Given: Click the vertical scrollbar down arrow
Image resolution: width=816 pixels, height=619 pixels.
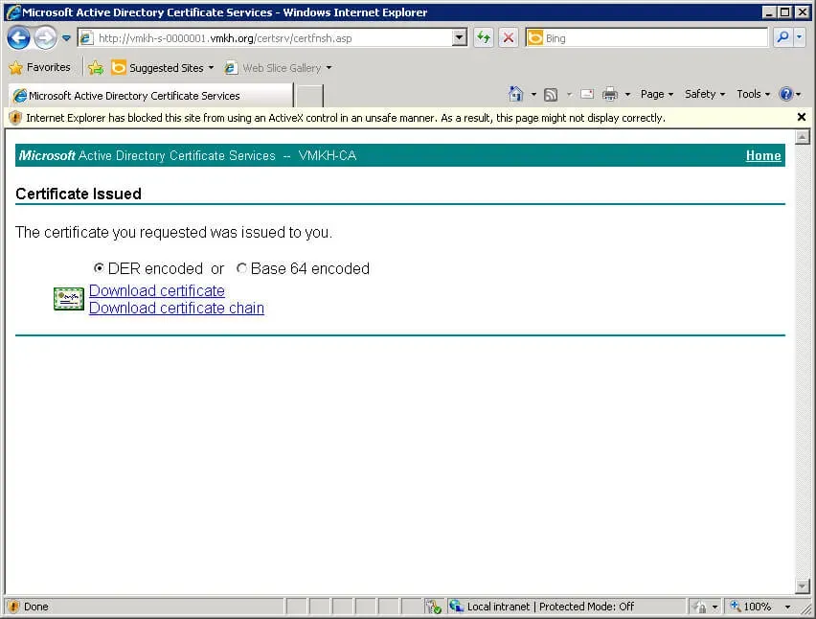Looking at the screenshot, I should [x=802, y=586].
